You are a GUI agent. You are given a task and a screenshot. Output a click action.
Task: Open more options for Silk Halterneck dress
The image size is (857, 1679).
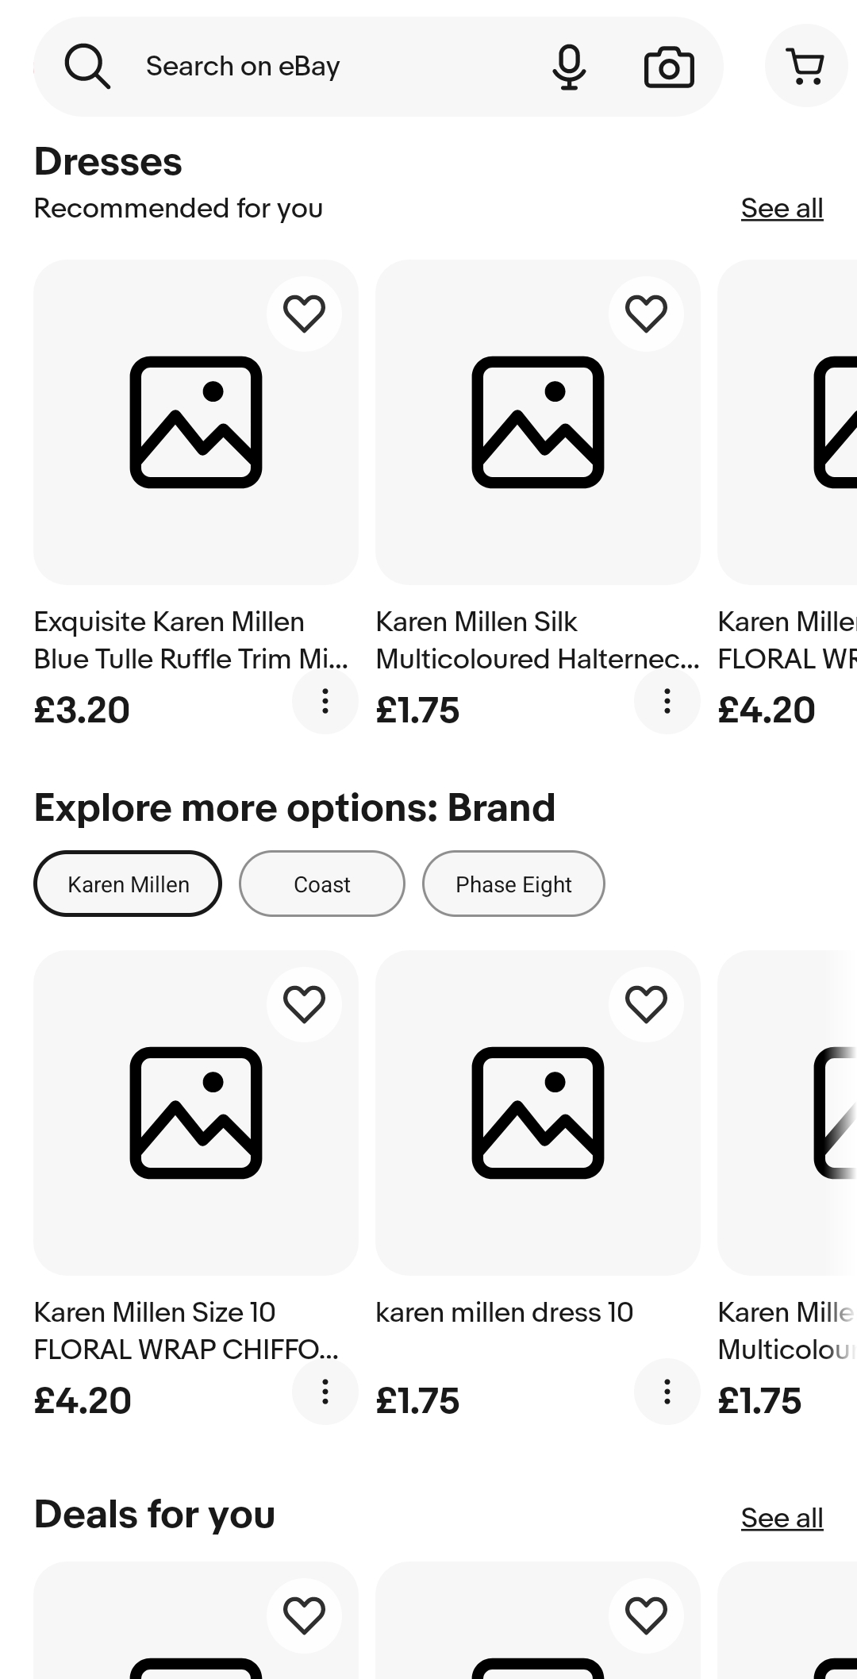pos(667,701)
